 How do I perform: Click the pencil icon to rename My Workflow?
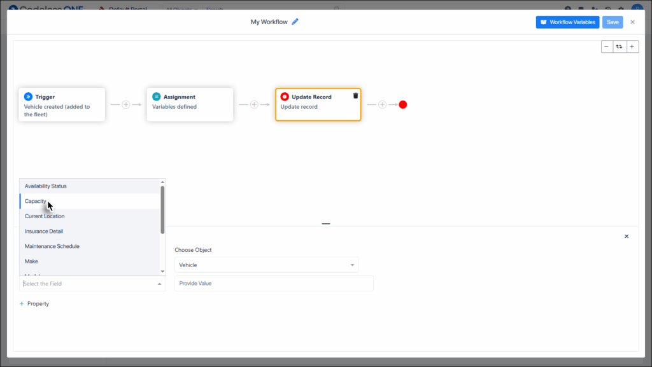pos(295,21)
